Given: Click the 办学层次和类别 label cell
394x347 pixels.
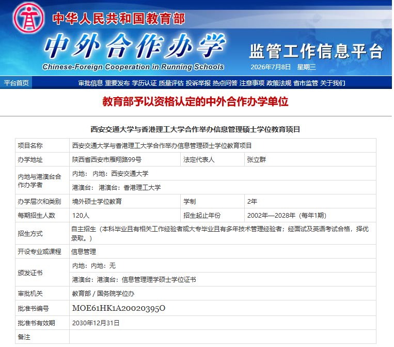Looking at the screenshot, I should 42,201.
